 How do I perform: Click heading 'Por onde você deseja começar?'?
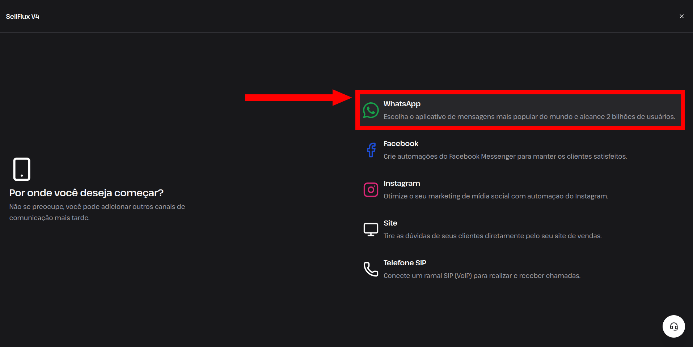pos(86,193)
